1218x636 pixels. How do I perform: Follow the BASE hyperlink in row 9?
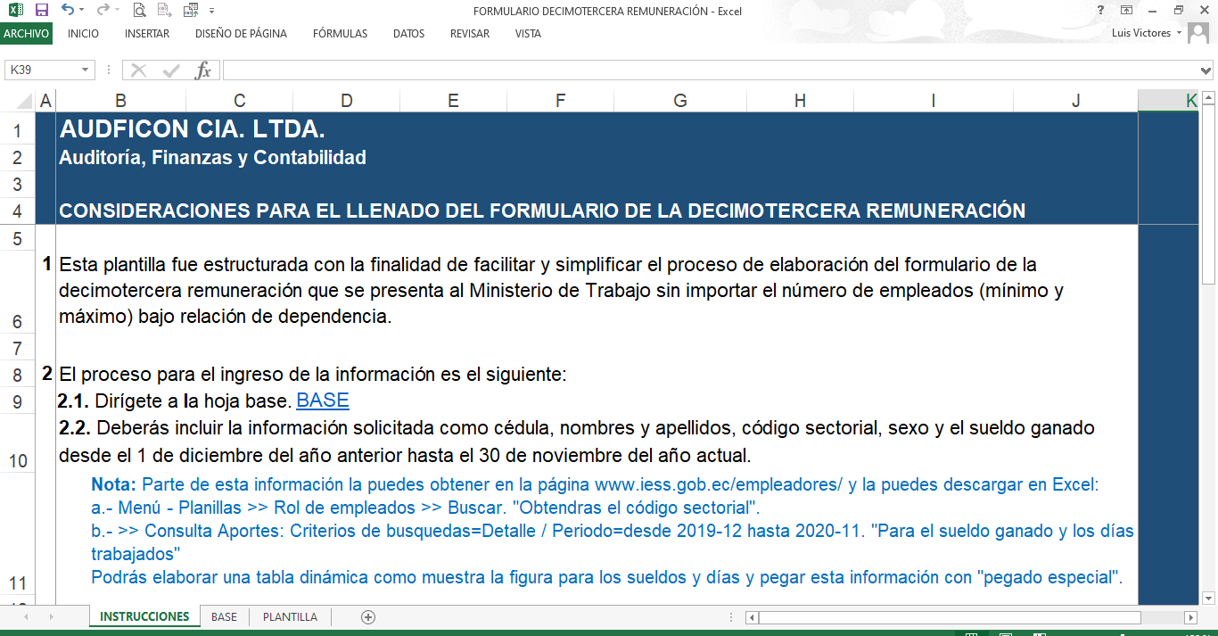[322, 401]
